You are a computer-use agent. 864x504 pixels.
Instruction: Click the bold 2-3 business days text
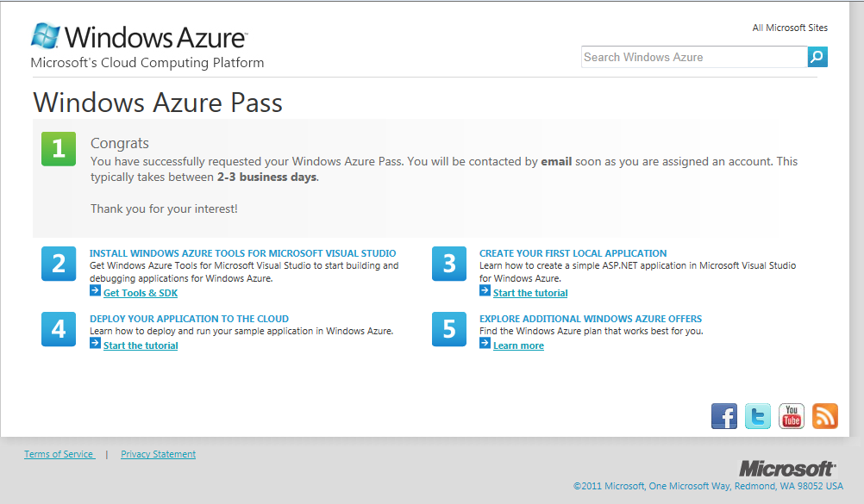coord(266,177)
